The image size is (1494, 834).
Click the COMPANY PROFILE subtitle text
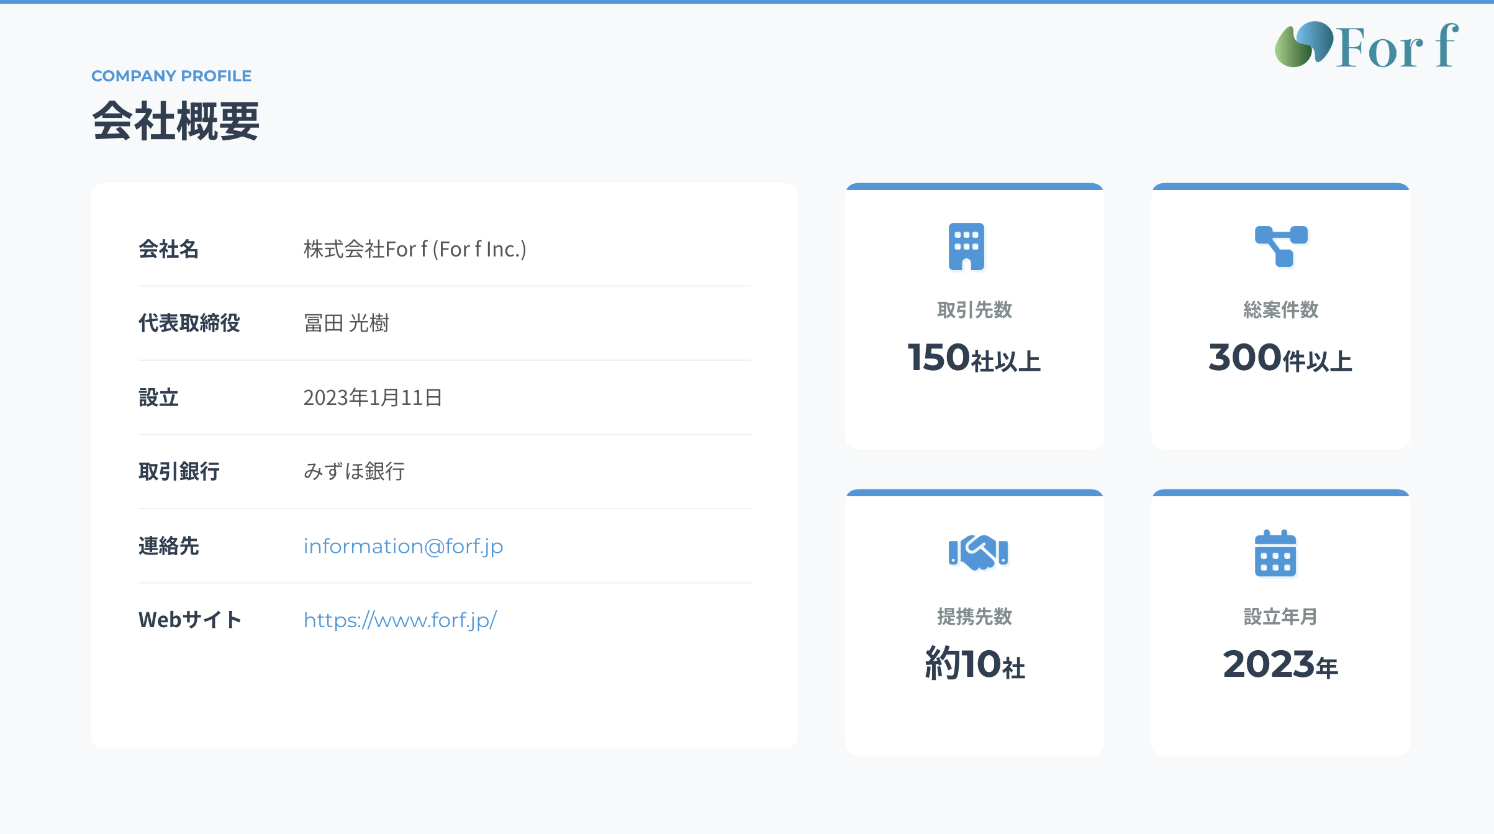pos(171,76)
